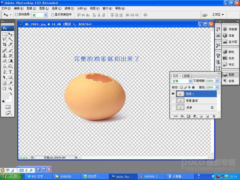Select the Notes tool

5,83
